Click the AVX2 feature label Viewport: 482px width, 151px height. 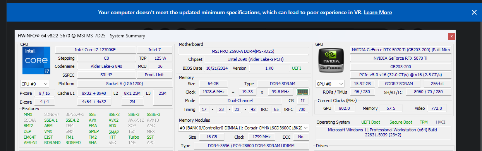point(113,120)
